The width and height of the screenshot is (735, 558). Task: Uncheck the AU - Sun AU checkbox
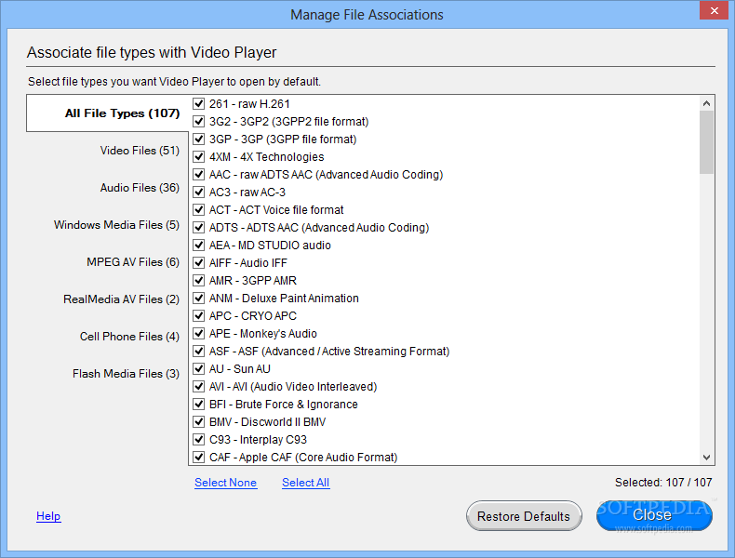point(199,368)
